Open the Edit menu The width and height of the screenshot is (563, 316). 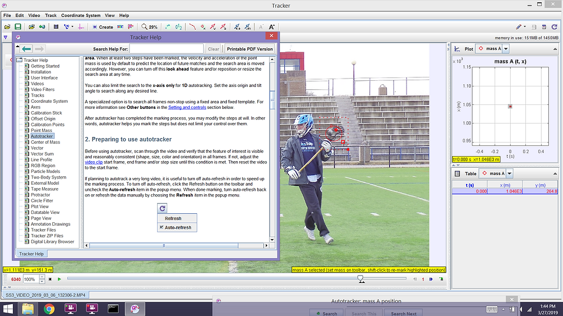(x=19, y=15)
